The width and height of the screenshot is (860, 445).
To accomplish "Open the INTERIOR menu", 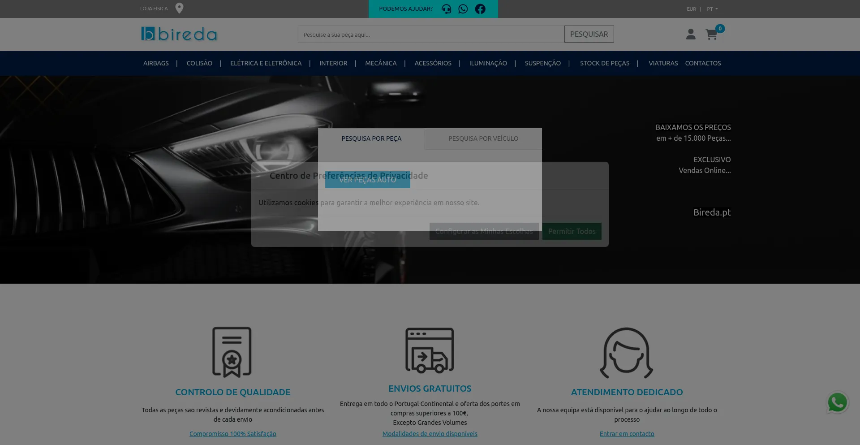I will click(333, 63).
